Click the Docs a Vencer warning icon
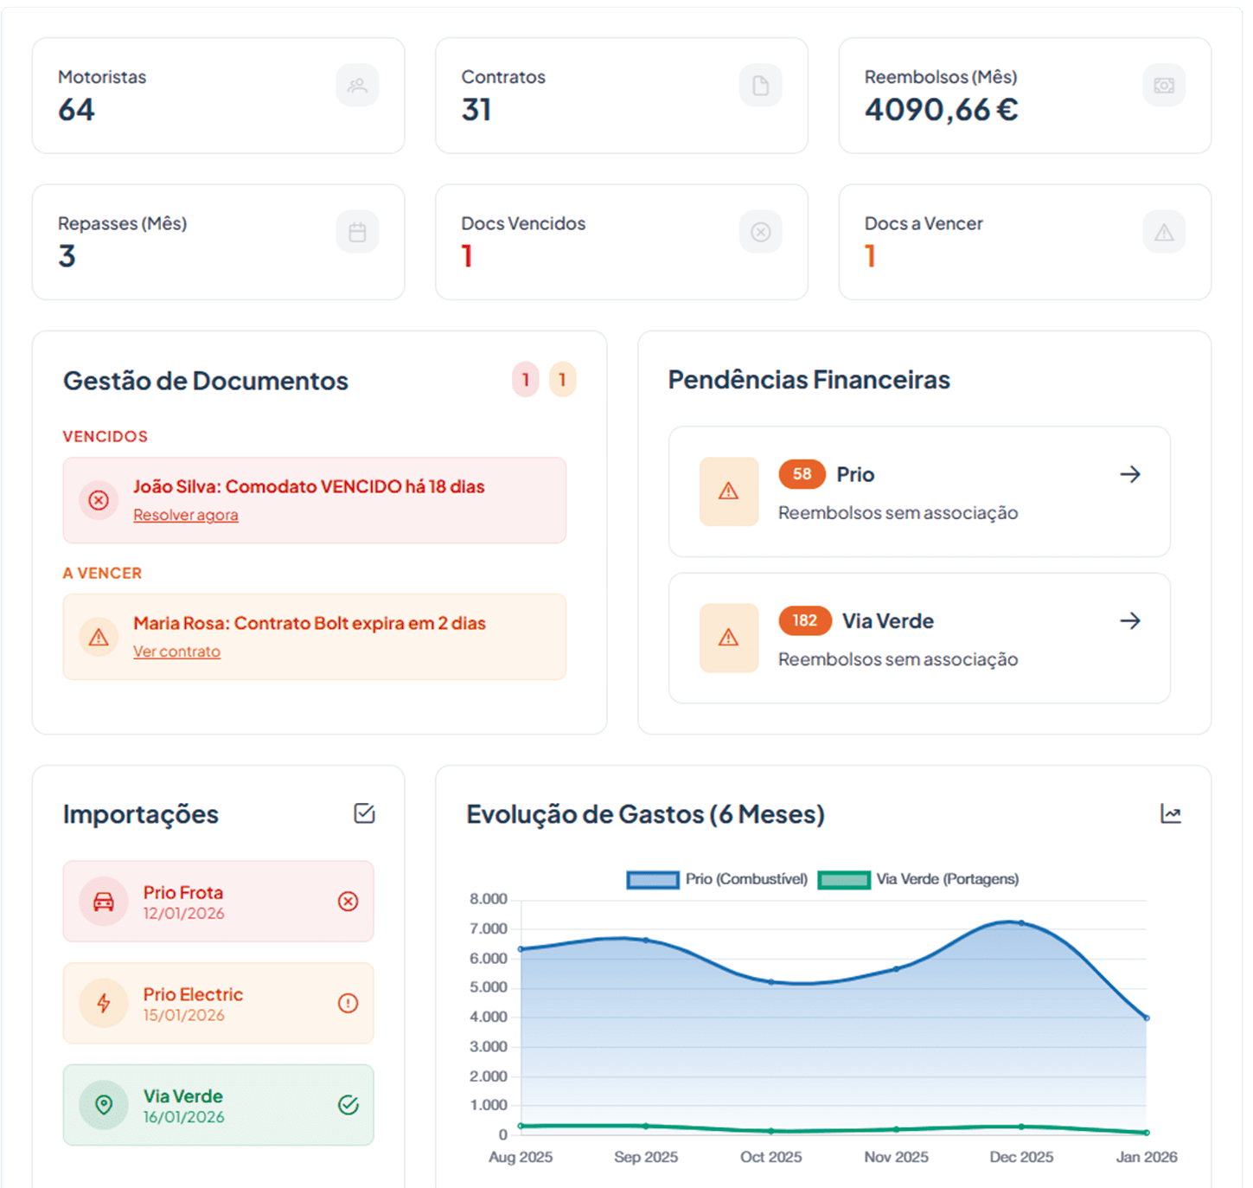The height and width of the screenshot is (1188, 1253). pyautogui.click(x=1163, y=232)
